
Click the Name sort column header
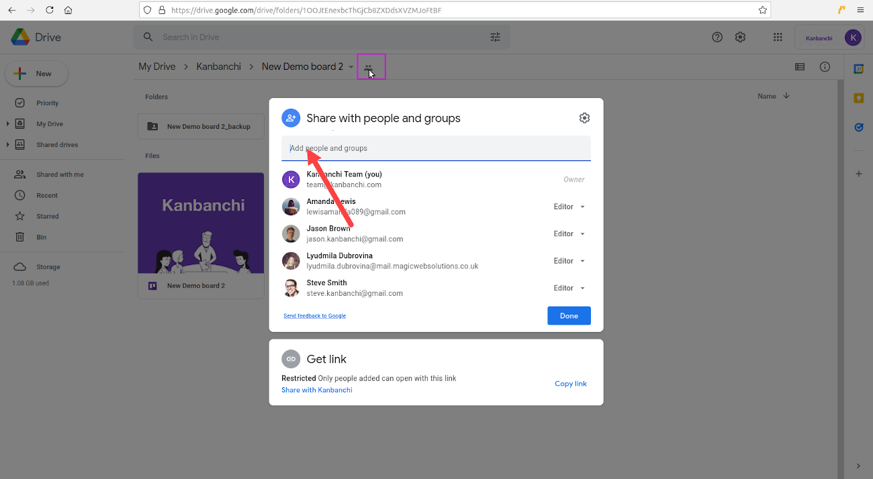(x=767, y=97)
